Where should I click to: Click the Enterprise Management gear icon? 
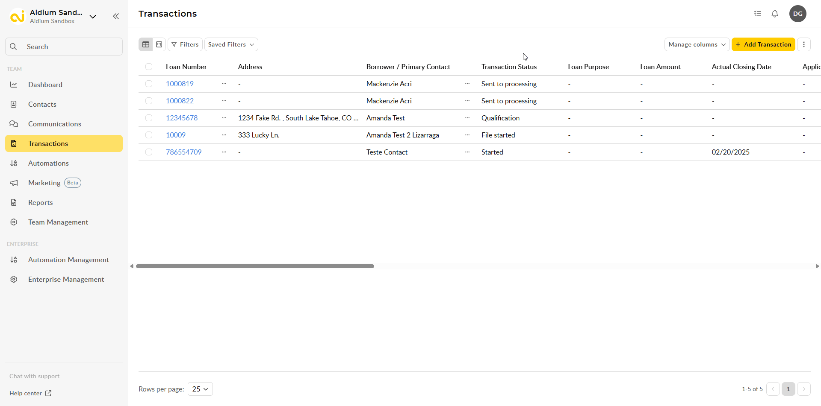(x=14, y=279)
